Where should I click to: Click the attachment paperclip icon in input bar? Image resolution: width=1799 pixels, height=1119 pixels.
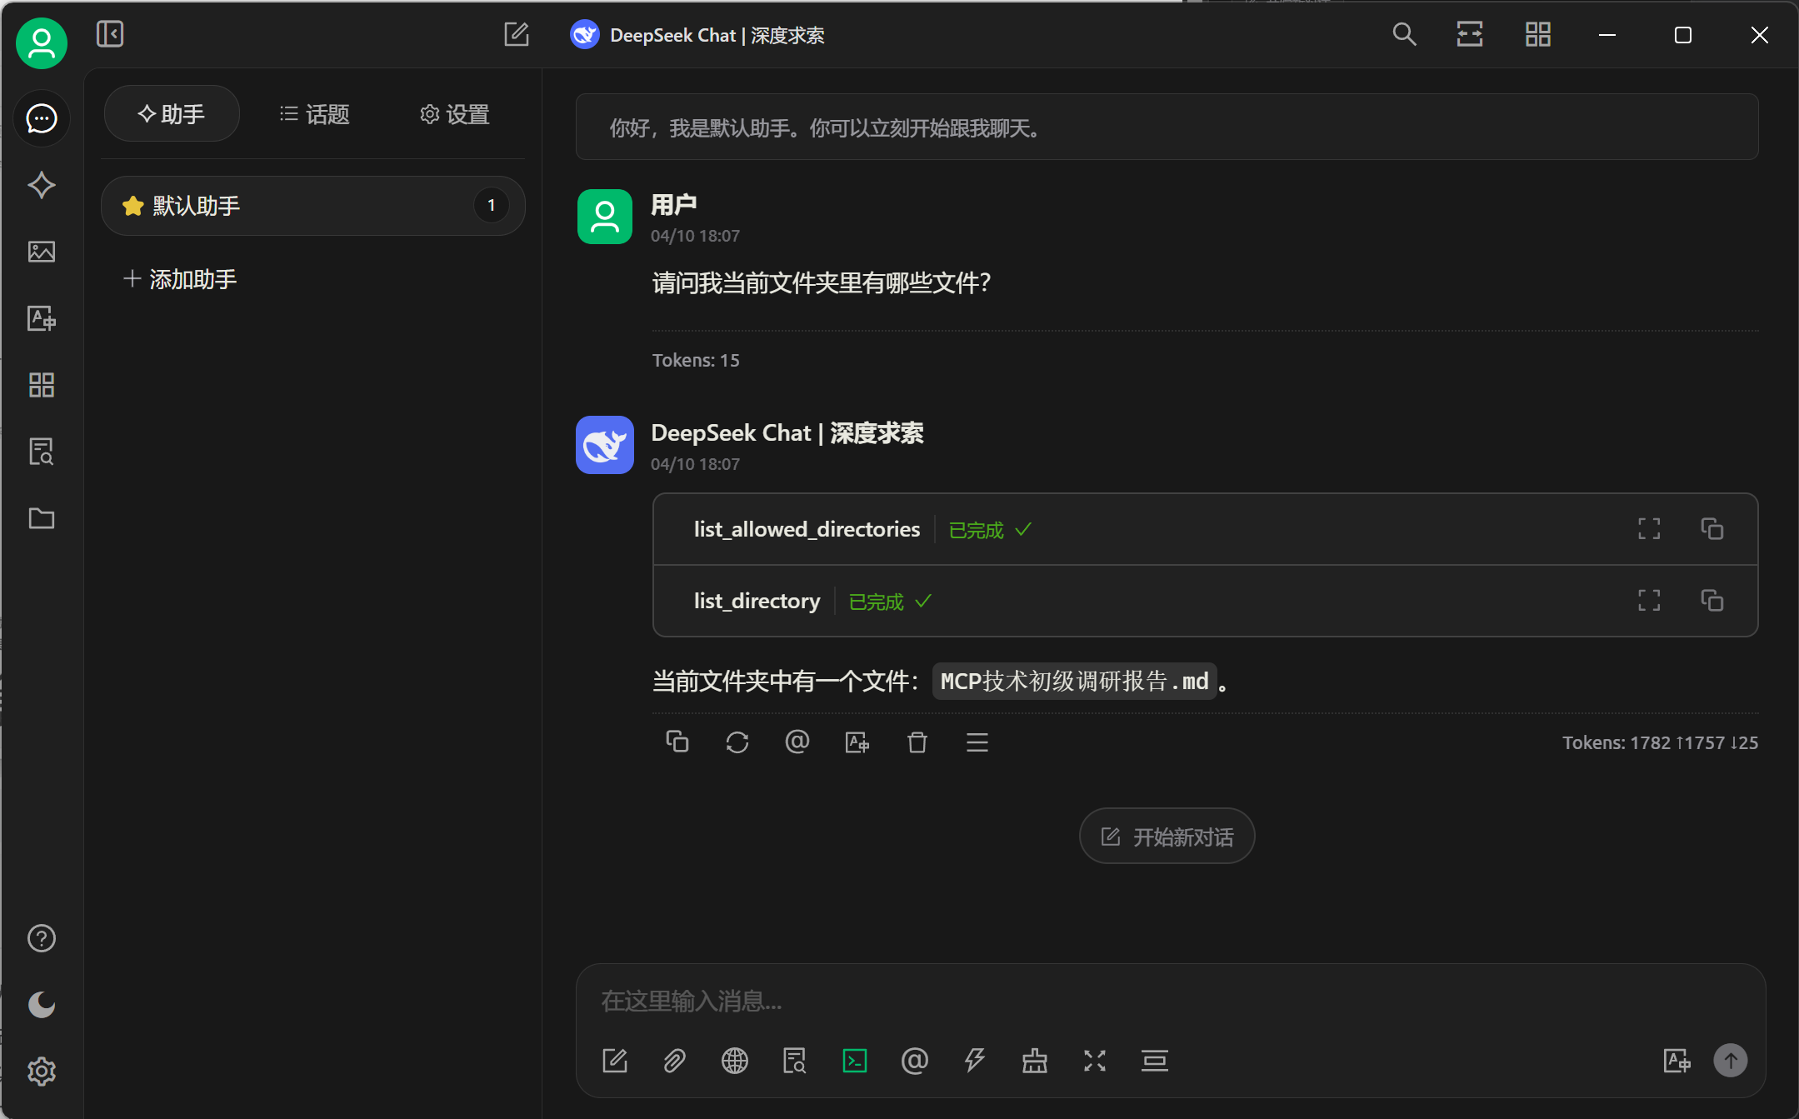pyautogui.click(x=675, y=1061)
